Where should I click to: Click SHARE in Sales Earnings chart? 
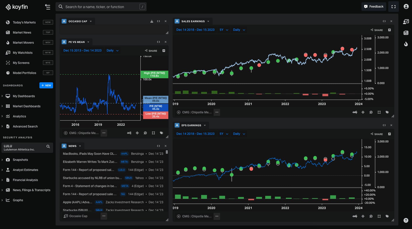[377, 30]
